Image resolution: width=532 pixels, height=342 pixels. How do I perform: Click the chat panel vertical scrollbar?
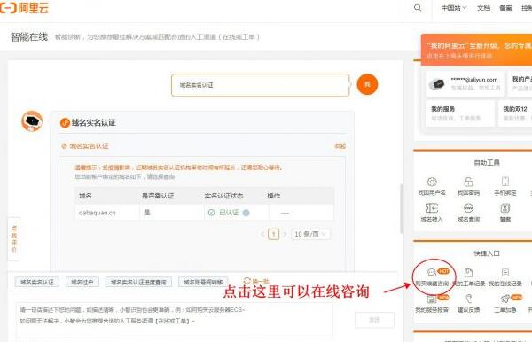[x=402, y=208]
